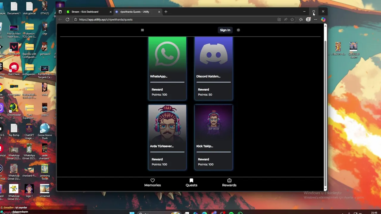Select the gempack image file

(45, 49)
